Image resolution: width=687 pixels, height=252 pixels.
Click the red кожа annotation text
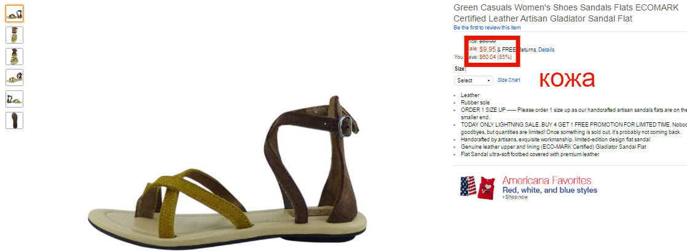(567, 79)
